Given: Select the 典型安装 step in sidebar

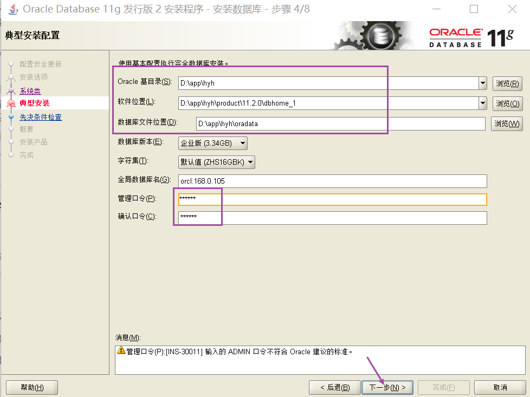Looking at the screenshot, I should pyautogui.click(x=35, y=103).
